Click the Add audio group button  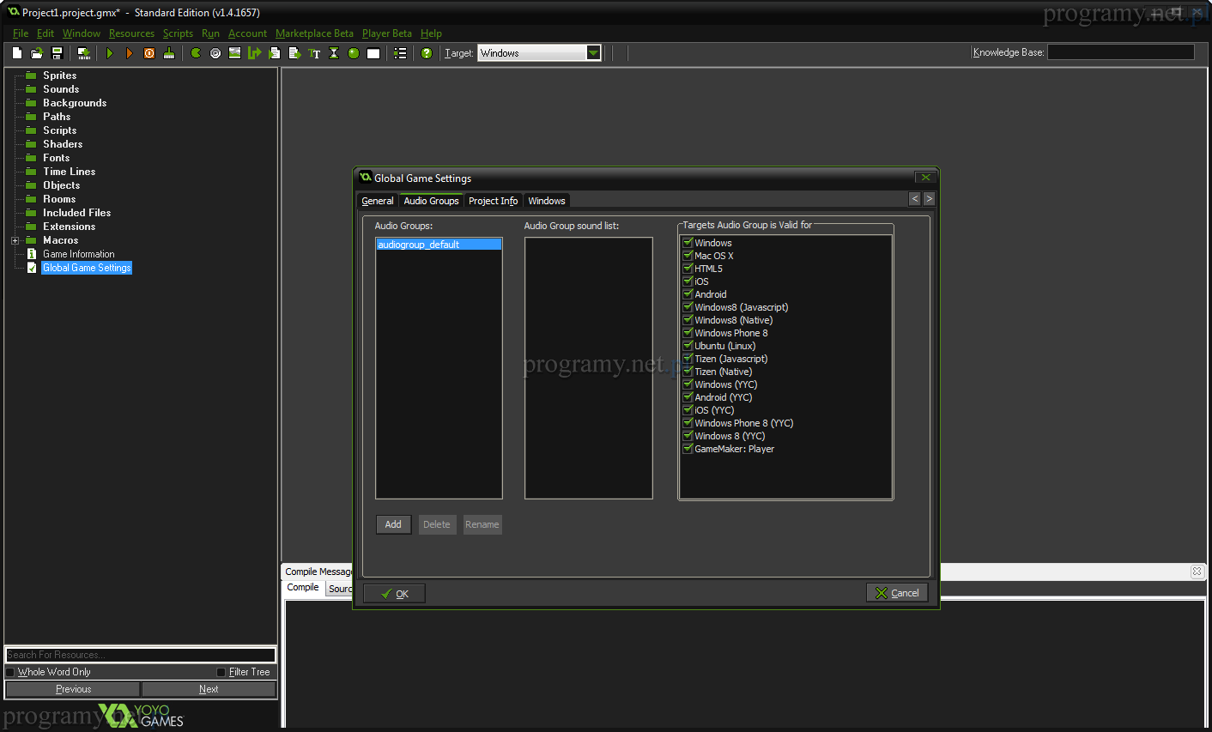[393, 524]
